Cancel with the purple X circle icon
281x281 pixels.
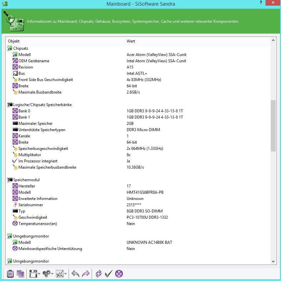pos(119,274)
